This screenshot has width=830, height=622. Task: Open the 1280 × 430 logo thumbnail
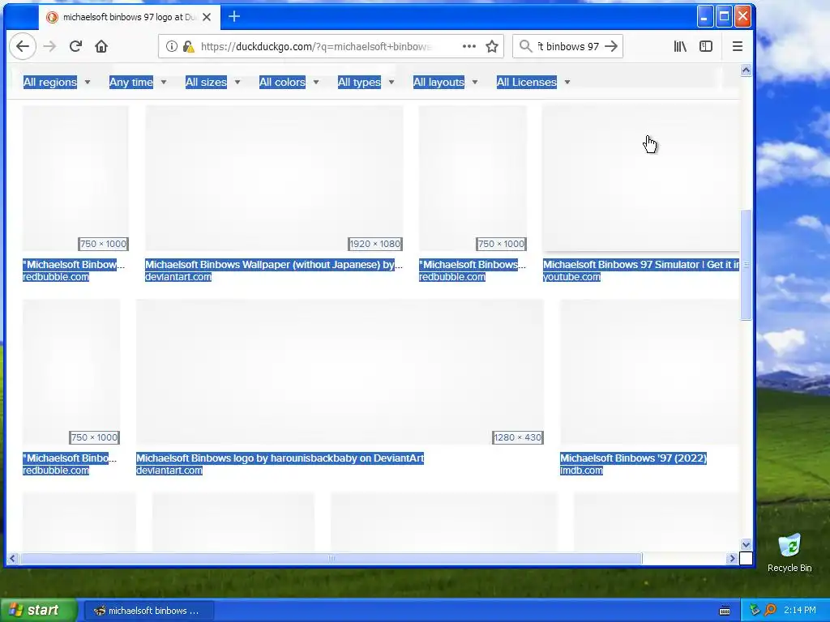pyautogui.click(x=340, y=372)
